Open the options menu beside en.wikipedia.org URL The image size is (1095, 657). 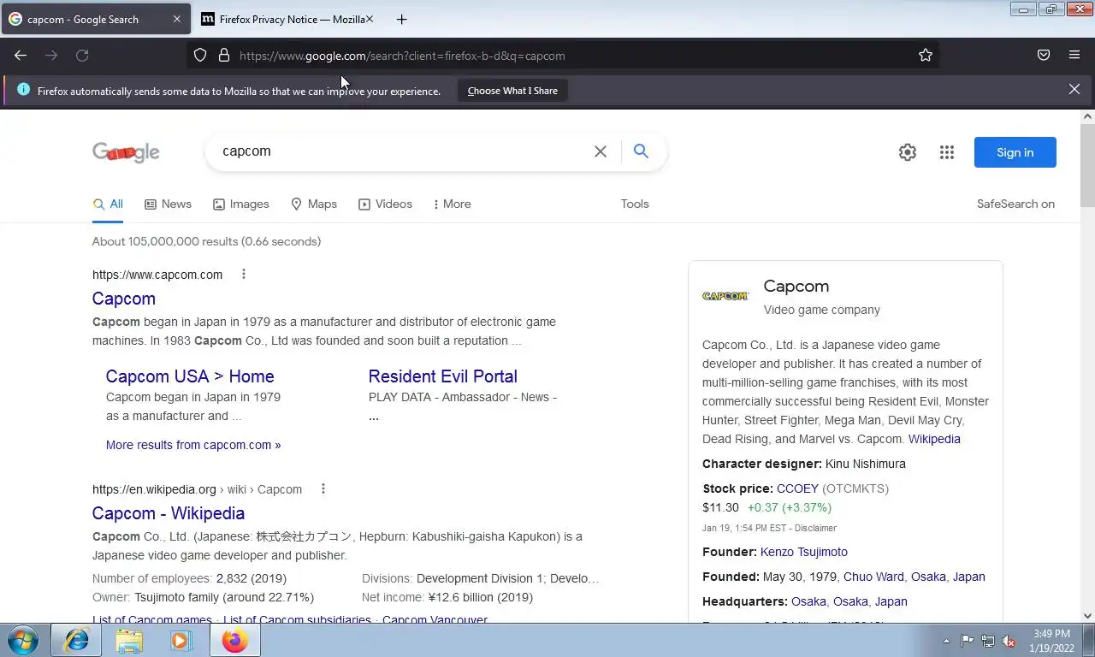[323, 489]
